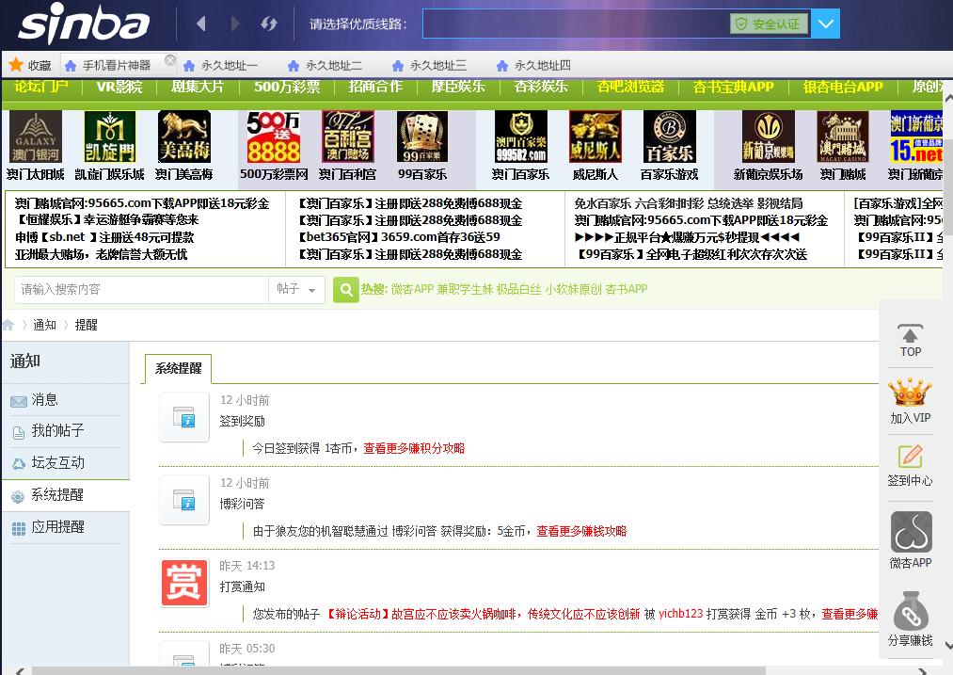Click the 凯旋门娱乐城 logo
The width and height of the screenshot is (953, 675).
[109, 137]
